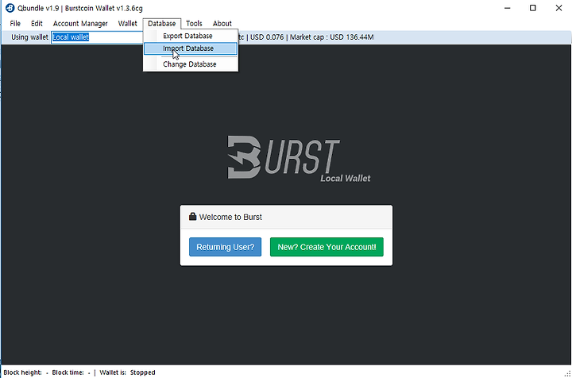The image size is (572, 378).
Task: Open the About menu
Action: (222, 23)
